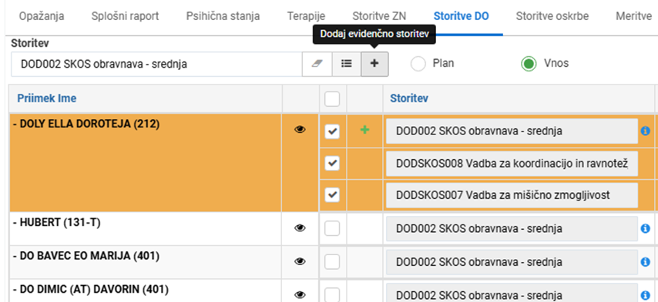The image size is (658, 302).
Task: Sort by the Storitev column header
Action: point(409,98)
